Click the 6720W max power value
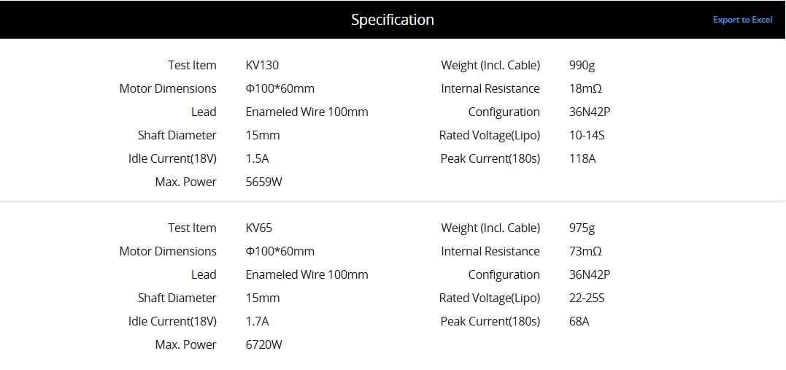 click(x=264, y=344)
